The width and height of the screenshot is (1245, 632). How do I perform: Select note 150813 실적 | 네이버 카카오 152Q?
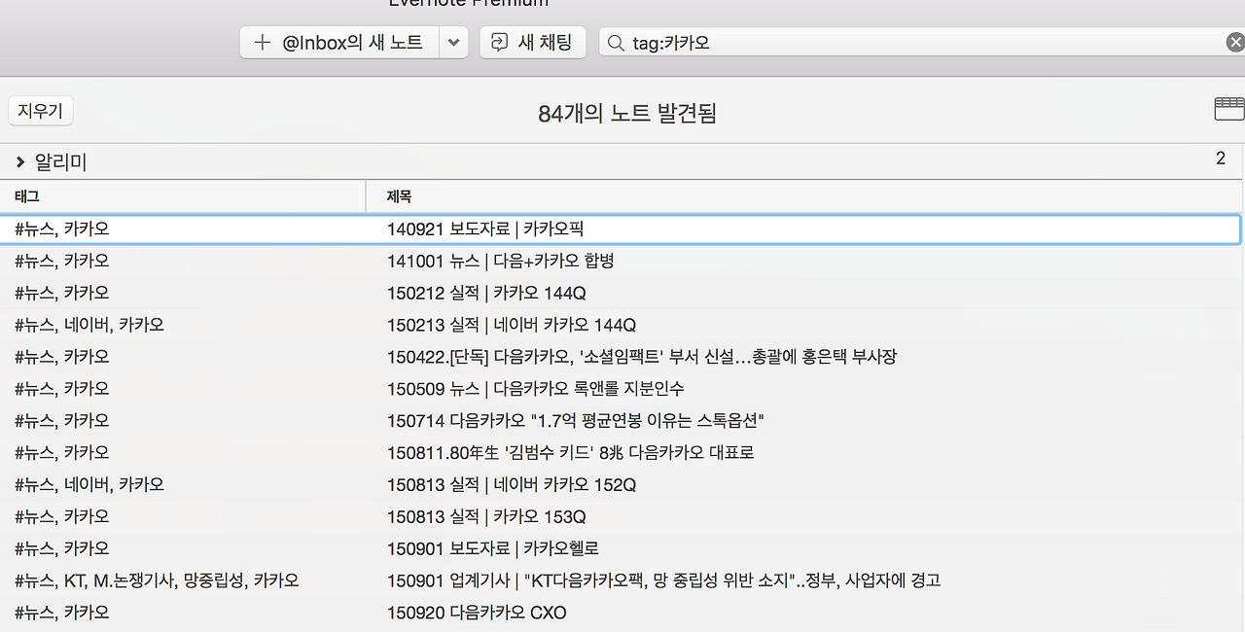click(621, 484)
